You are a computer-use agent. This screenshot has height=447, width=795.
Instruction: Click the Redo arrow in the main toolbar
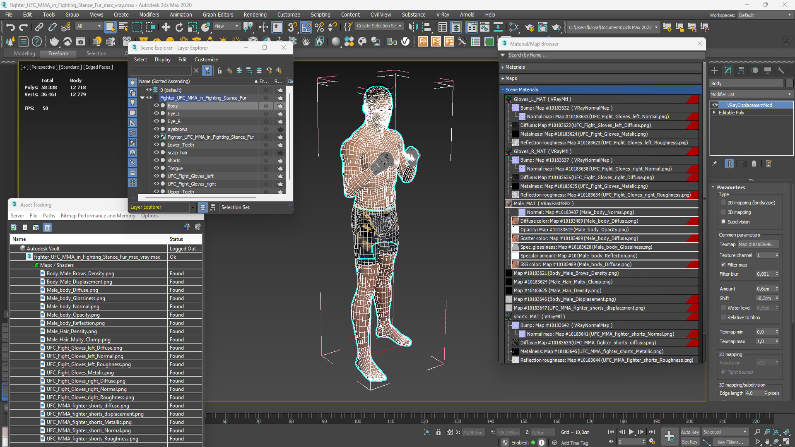coord(24,27)
